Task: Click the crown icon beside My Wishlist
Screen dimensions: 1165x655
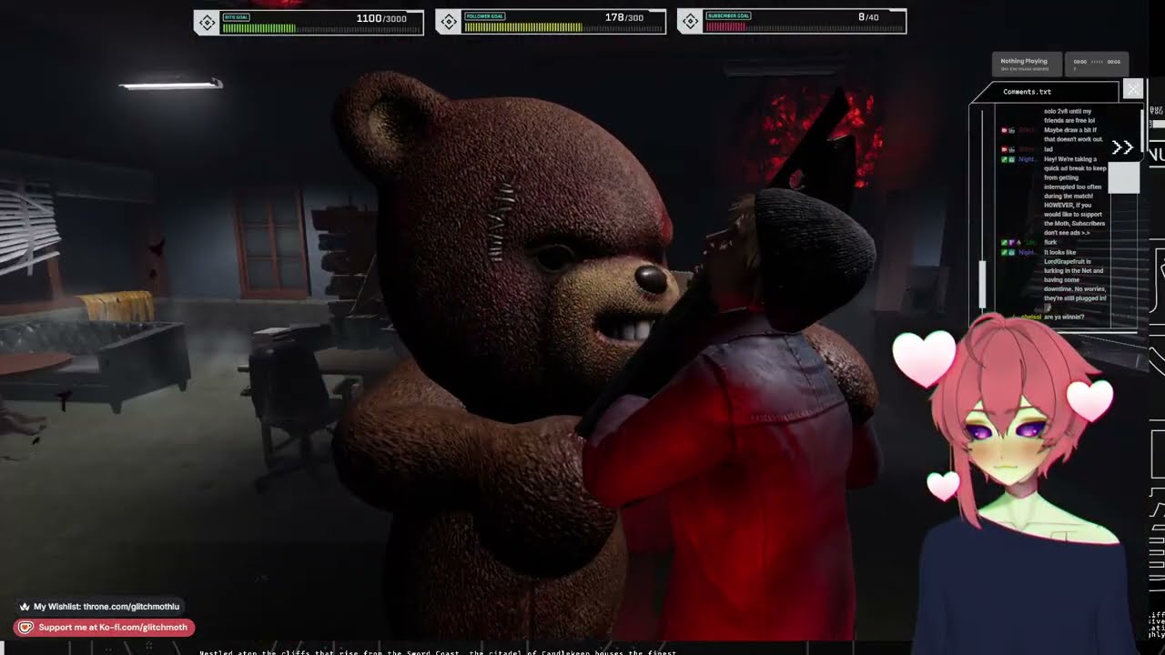Action: (x=25, y=607)
